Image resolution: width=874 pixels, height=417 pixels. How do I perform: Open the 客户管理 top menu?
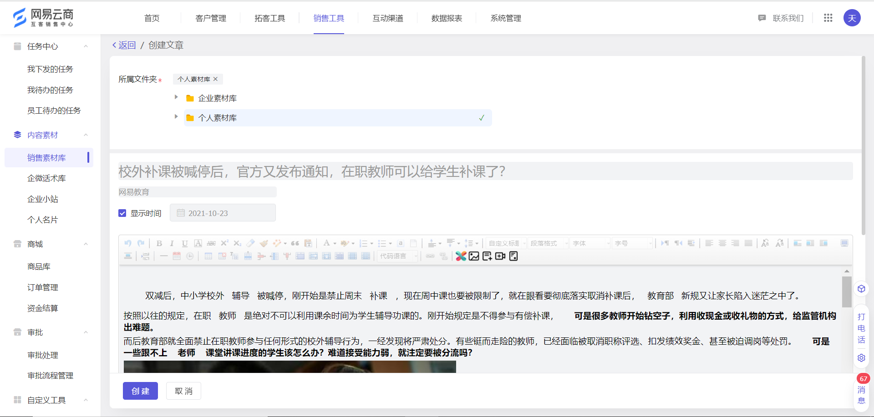pos(211,18)
